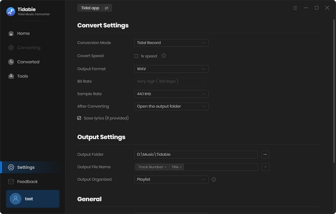Switch source using Tidal app button

[x=94, y=8]
